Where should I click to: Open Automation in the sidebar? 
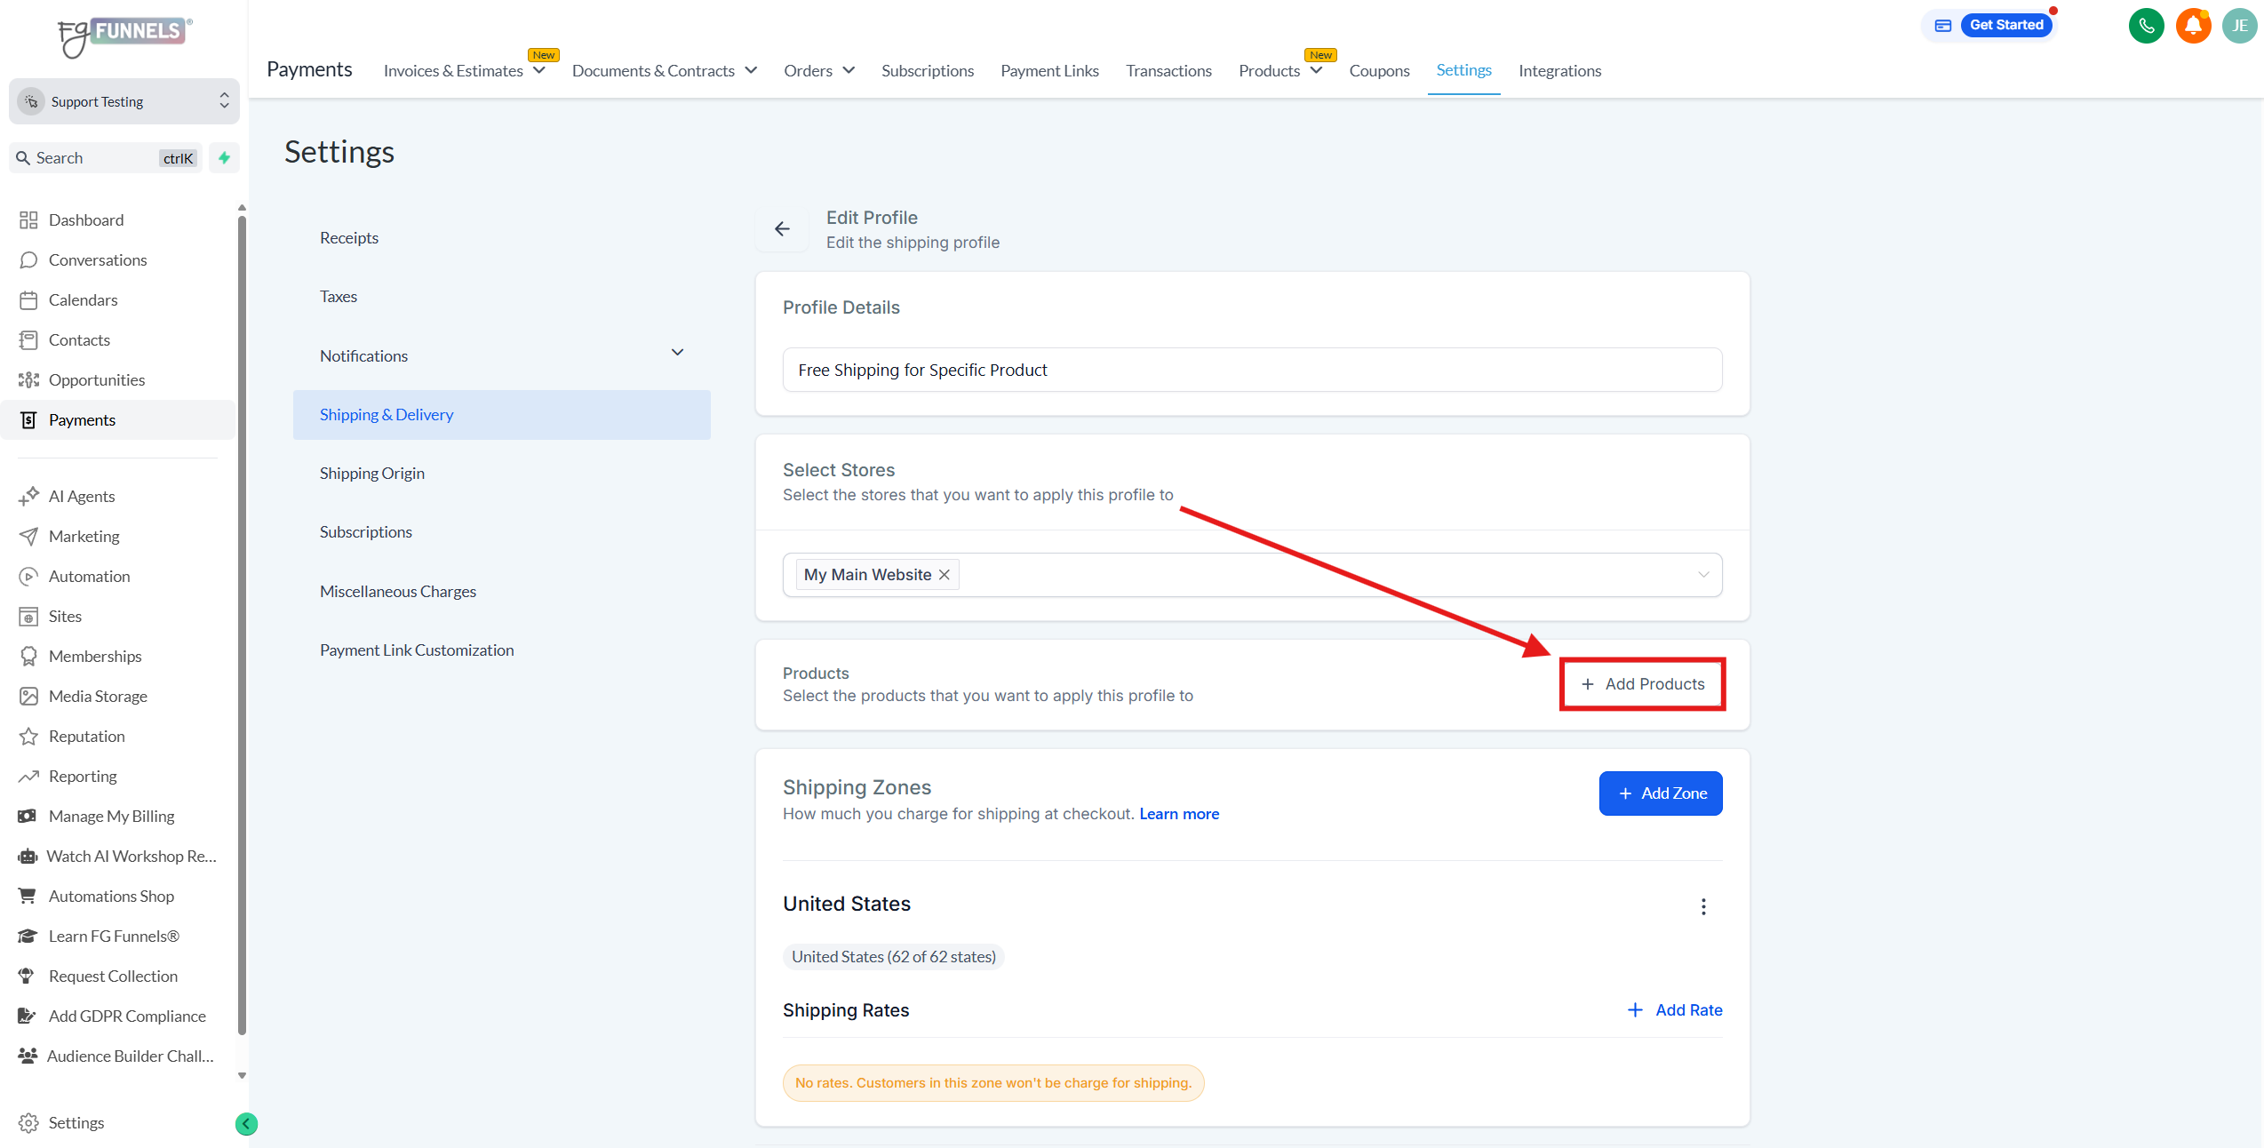point(89,576)
